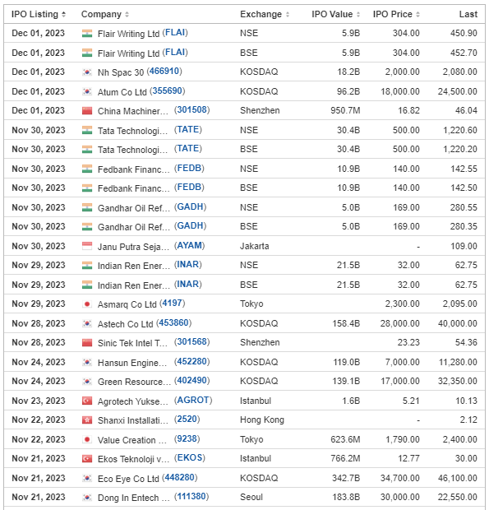This screenshot has width=489, height=510.
Task: Open FLAI ticker link in NSE row
Action: [175, 33]
